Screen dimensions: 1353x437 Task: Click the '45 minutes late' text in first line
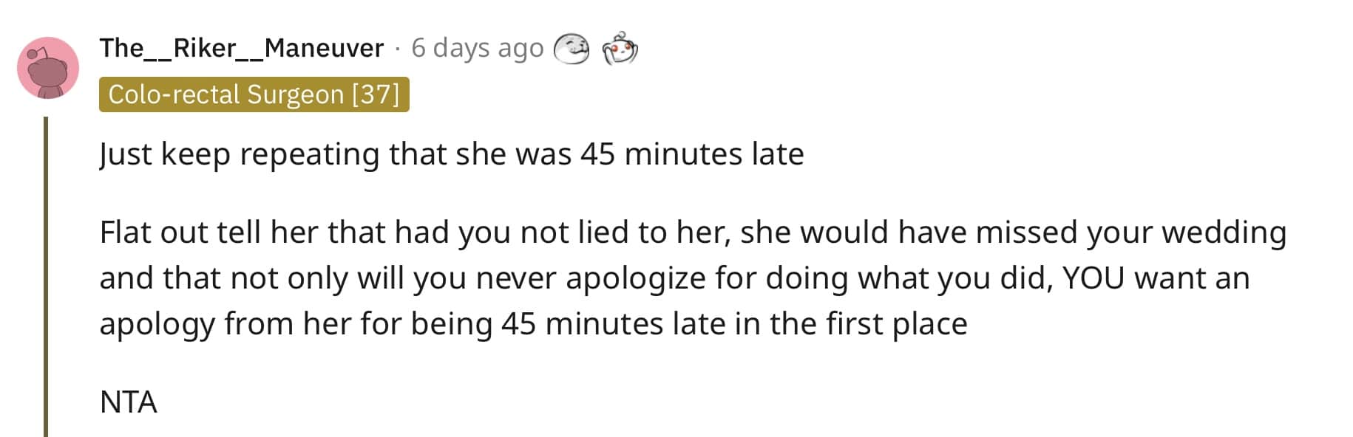pos(692,154)
